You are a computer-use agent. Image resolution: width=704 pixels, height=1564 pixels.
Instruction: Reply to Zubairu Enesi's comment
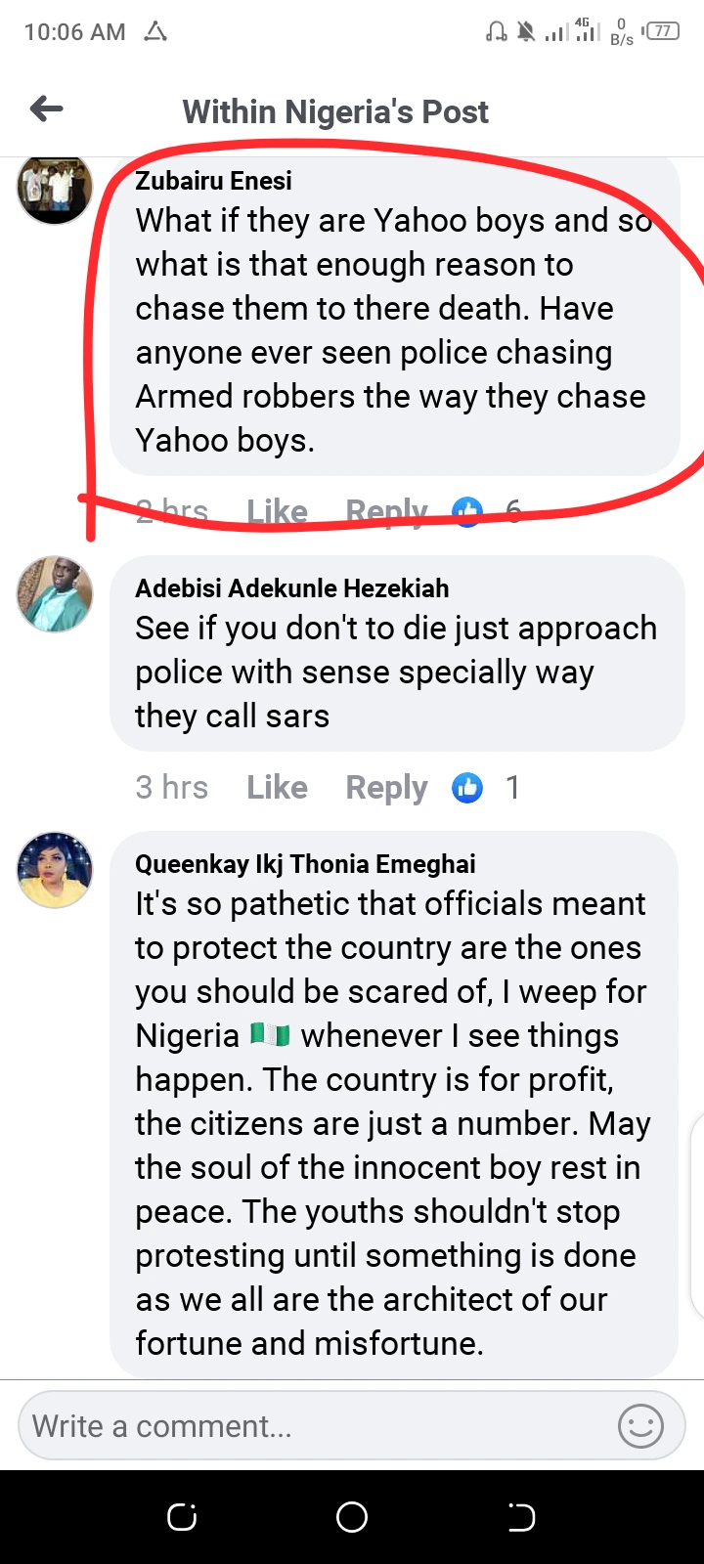tap(386, 510)
